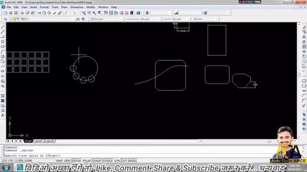Switch to the Layout2 tab
This screenshot has width=307, height=172.
pyautogui.click(x=50, y=141)
